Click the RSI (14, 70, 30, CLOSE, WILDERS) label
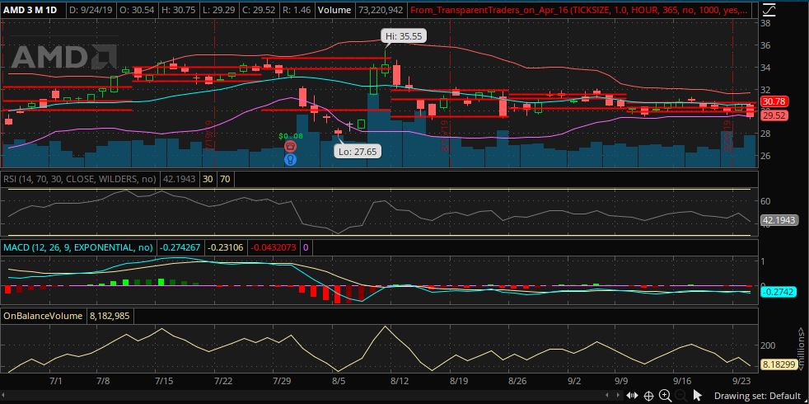Image resolution: width=809 pixels, height=404 pixels. 80,179
